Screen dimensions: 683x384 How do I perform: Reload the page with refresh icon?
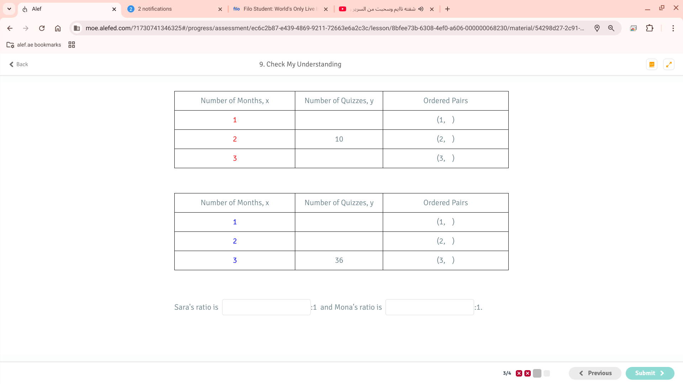(42, 28)
